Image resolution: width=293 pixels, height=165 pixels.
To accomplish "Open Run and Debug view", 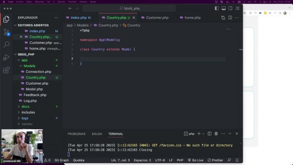I will (6, 57).
